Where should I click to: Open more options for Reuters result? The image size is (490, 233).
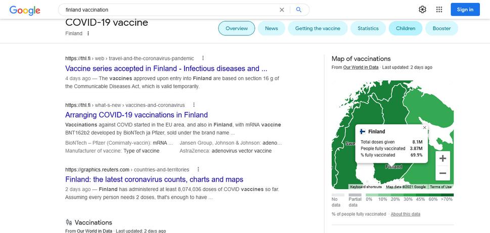pyautogui.click(x=198, y=169)
